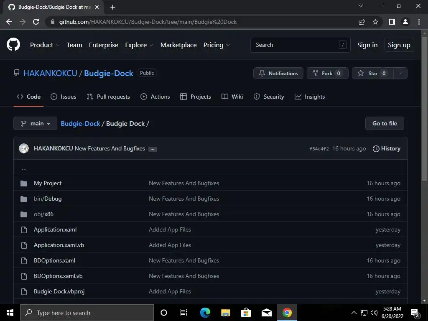View site information via lock icon
Viewport: 428px width, 321px height.
[x=53, y=22]
